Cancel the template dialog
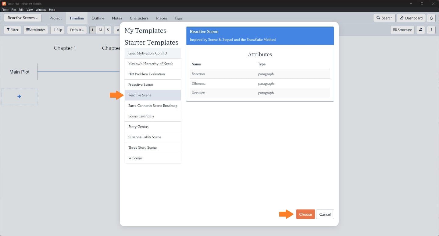This screenshot has height=236, width=439. 325,214
